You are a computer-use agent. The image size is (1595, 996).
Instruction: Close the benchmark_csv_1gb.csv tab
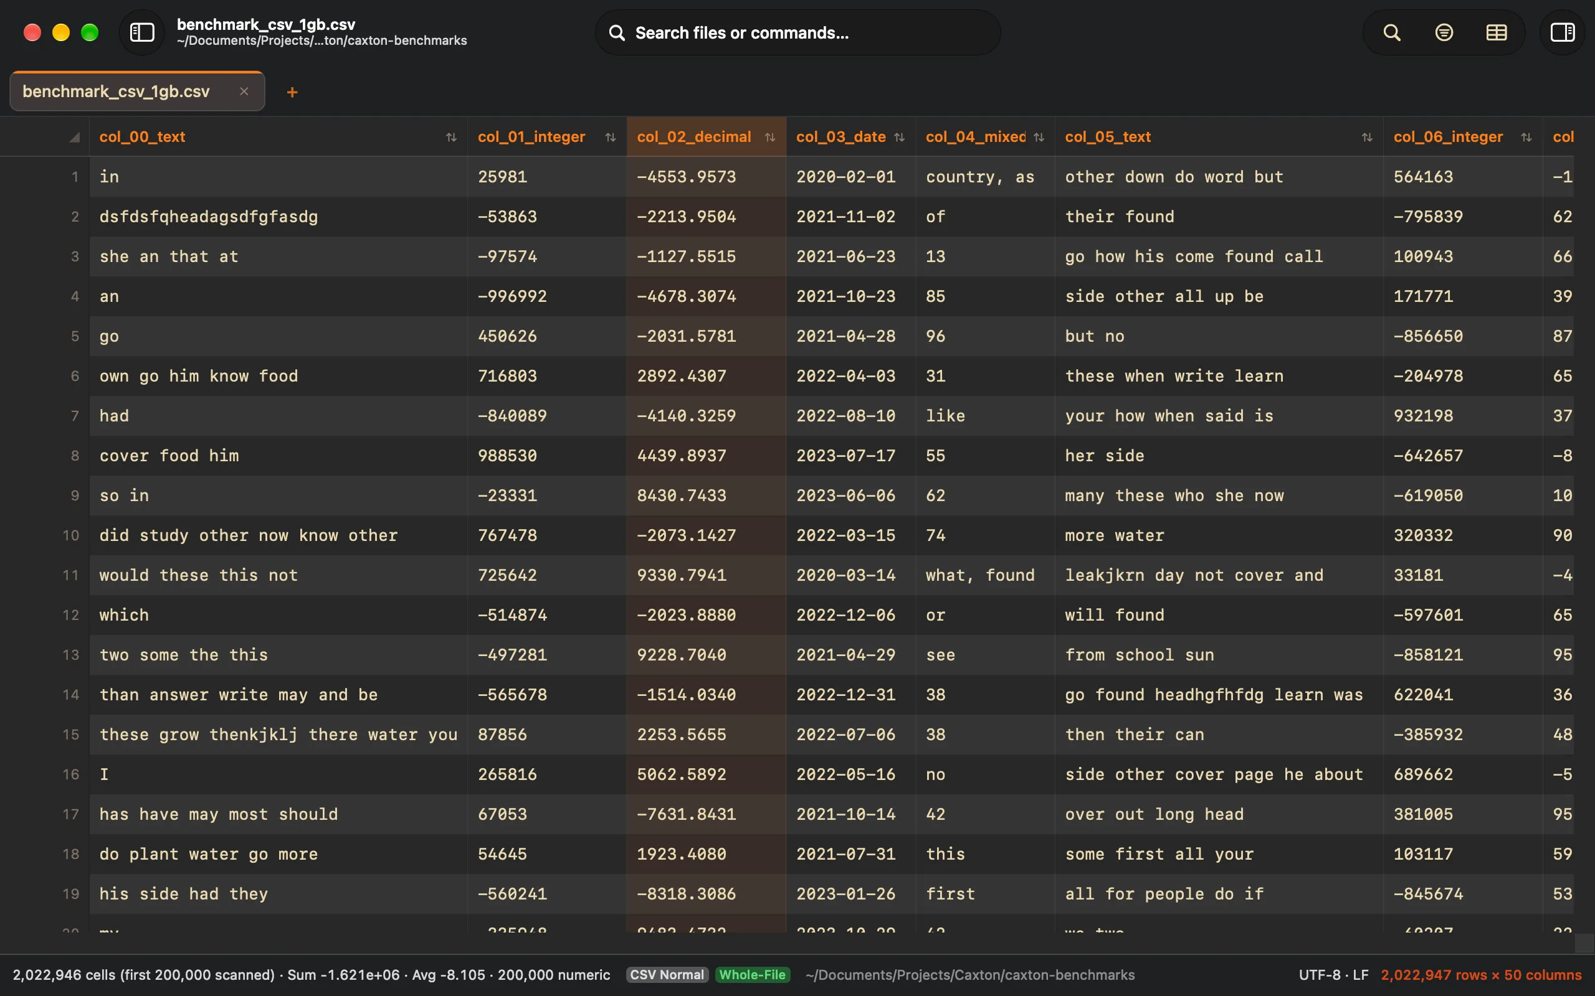tap(244, 92)
